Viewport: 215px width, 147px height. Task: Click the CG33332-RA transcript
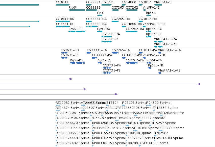point(92,27)
